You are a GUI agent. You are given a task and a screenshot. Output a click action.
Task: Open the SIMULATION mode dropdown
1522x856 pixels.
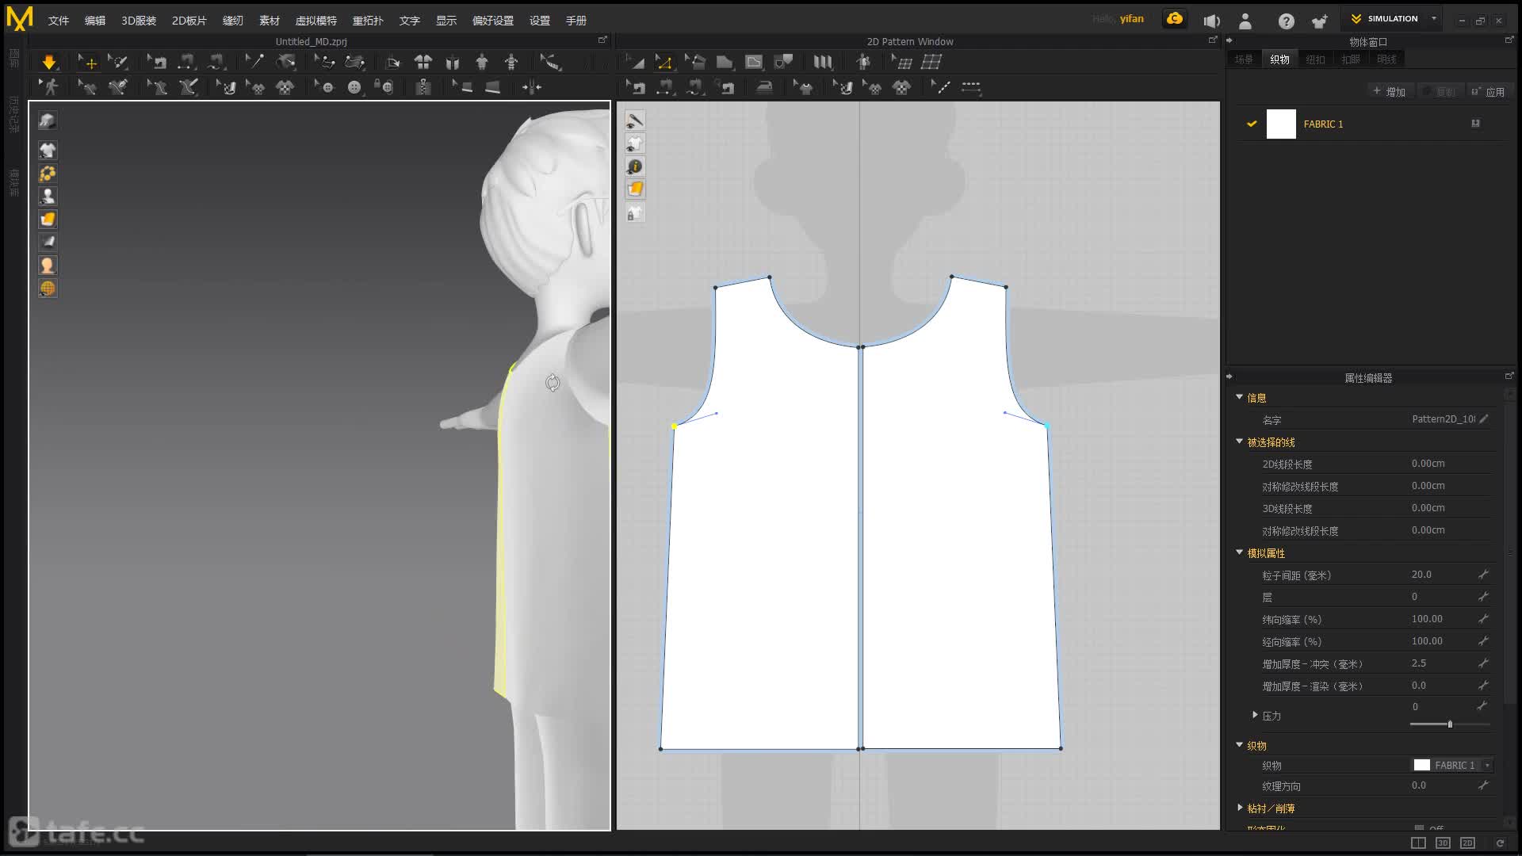coord(1434,18)
